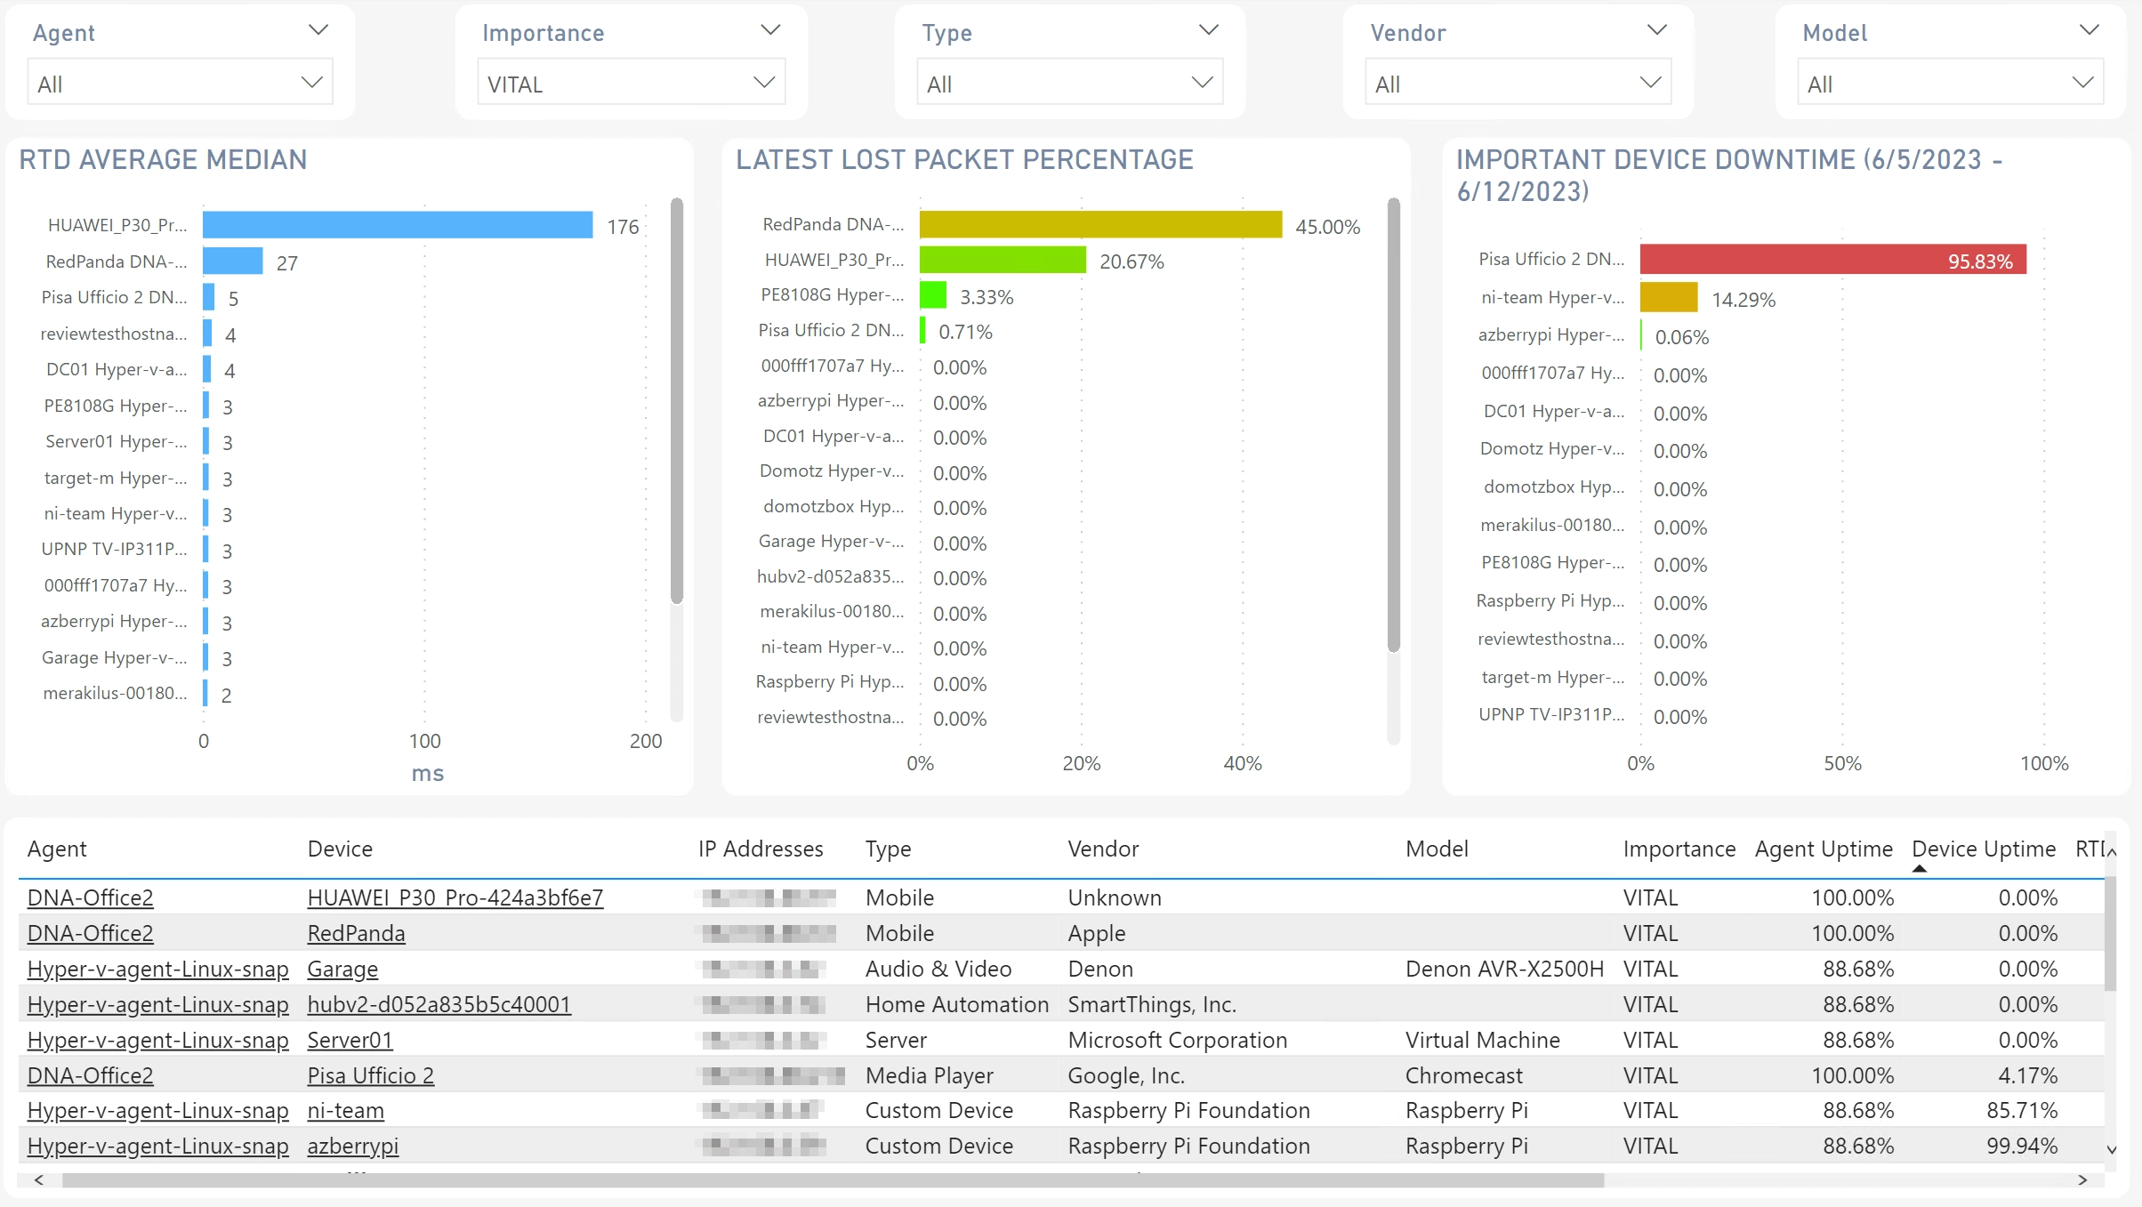
Task: Click the table scroll-left arrow
Action: pyautogui.click(x=38, y=1180)
